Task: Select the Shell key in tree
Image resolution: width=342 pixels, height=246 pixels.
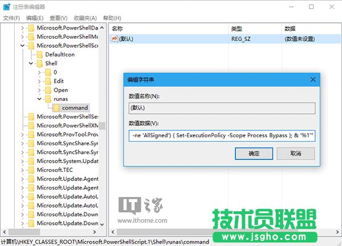Action: pos(51,63)
